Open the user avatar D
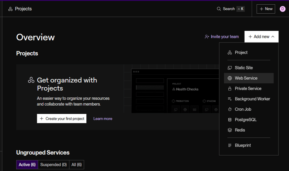This screenshot has width=289, height=171. click(282, 9)
